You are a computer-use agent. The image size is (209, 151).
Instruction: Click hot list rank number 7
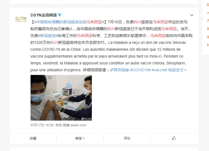pos(208,21)
